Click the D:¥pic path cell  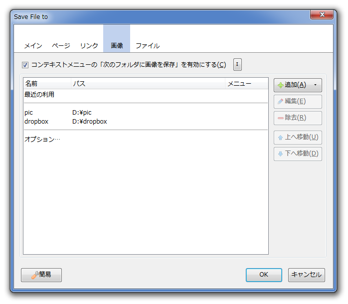[x=82, y=113]
